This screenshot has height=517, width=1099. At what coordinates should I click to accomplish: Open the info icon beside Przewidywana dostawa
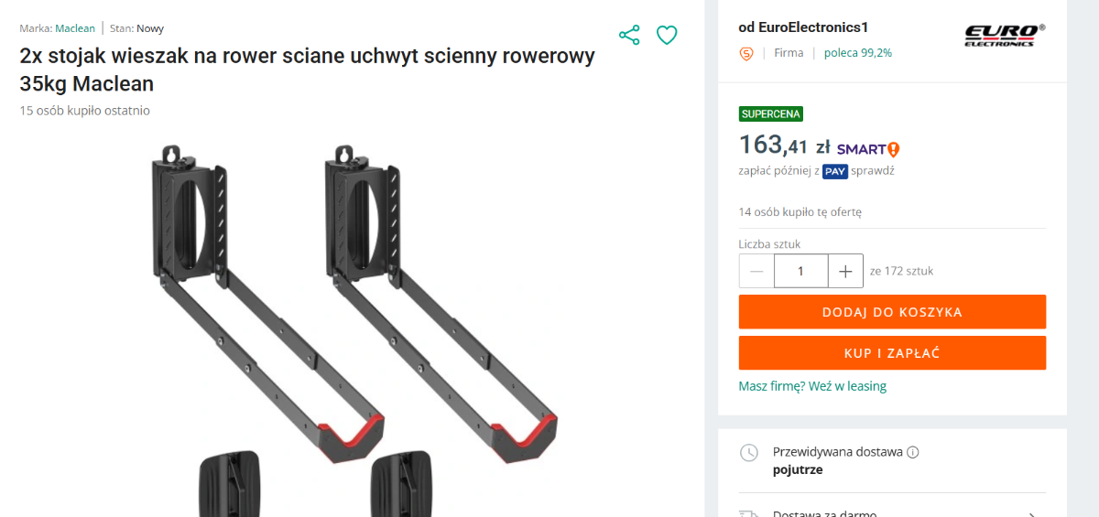pos(913,452)
